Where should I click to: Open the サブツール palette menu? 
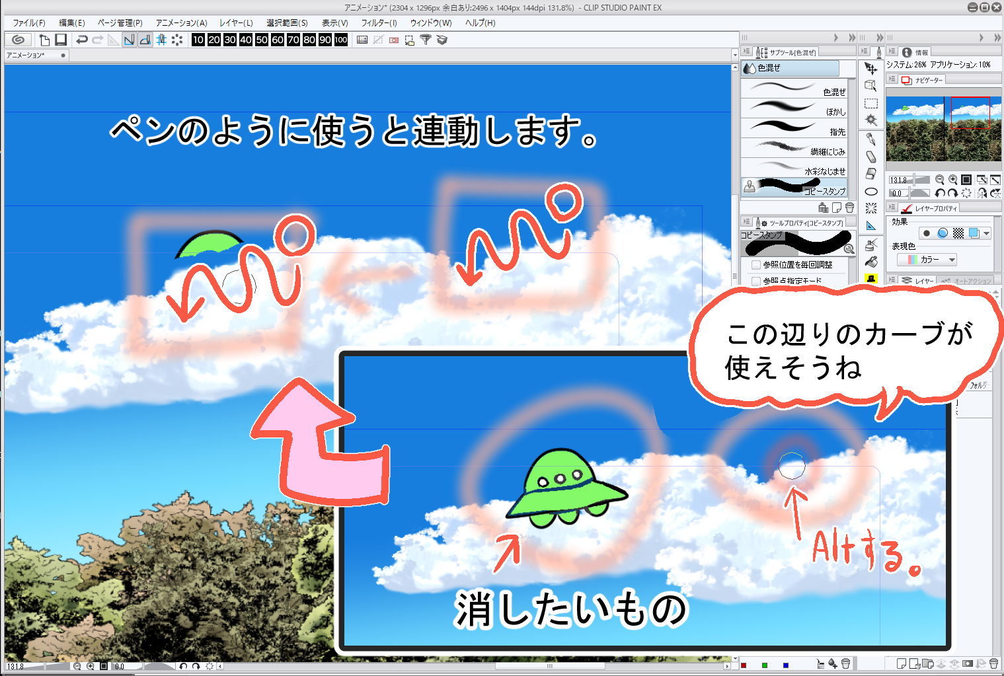(x=746, y=52)
